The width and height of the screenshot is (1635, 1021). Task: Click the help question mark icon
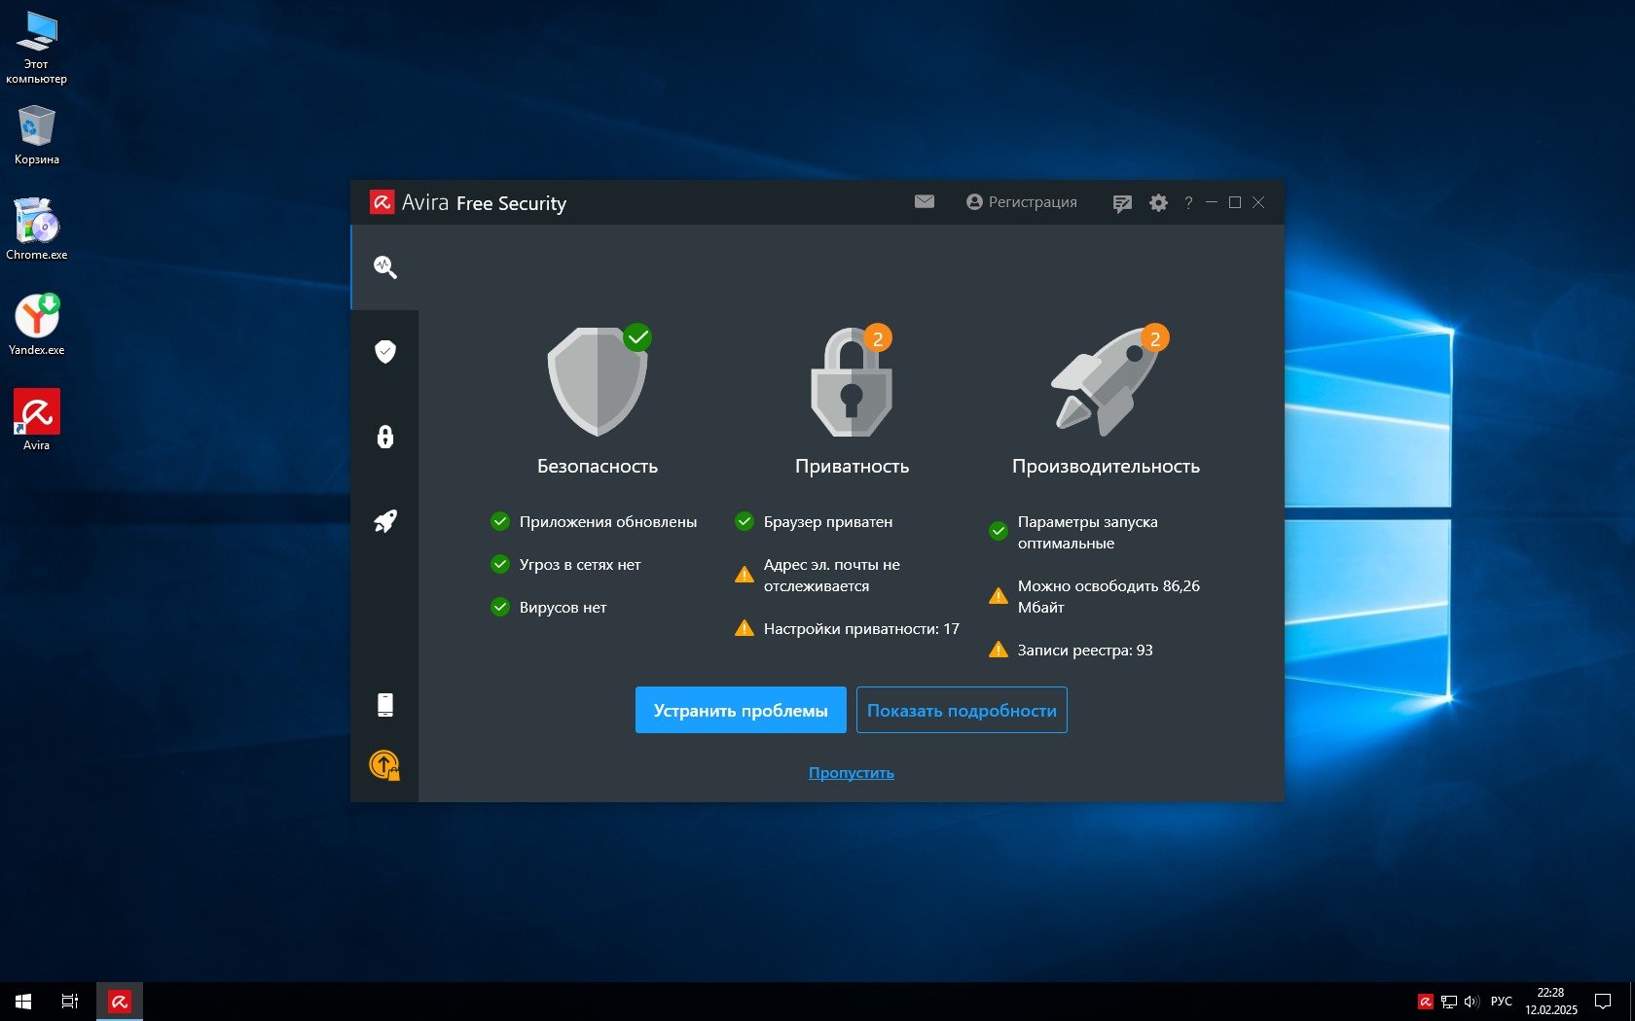point(1188,203)
